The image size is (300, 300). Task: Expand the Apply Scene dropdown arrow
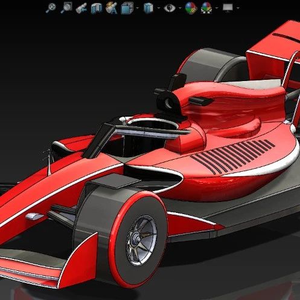tap(217, 8)
